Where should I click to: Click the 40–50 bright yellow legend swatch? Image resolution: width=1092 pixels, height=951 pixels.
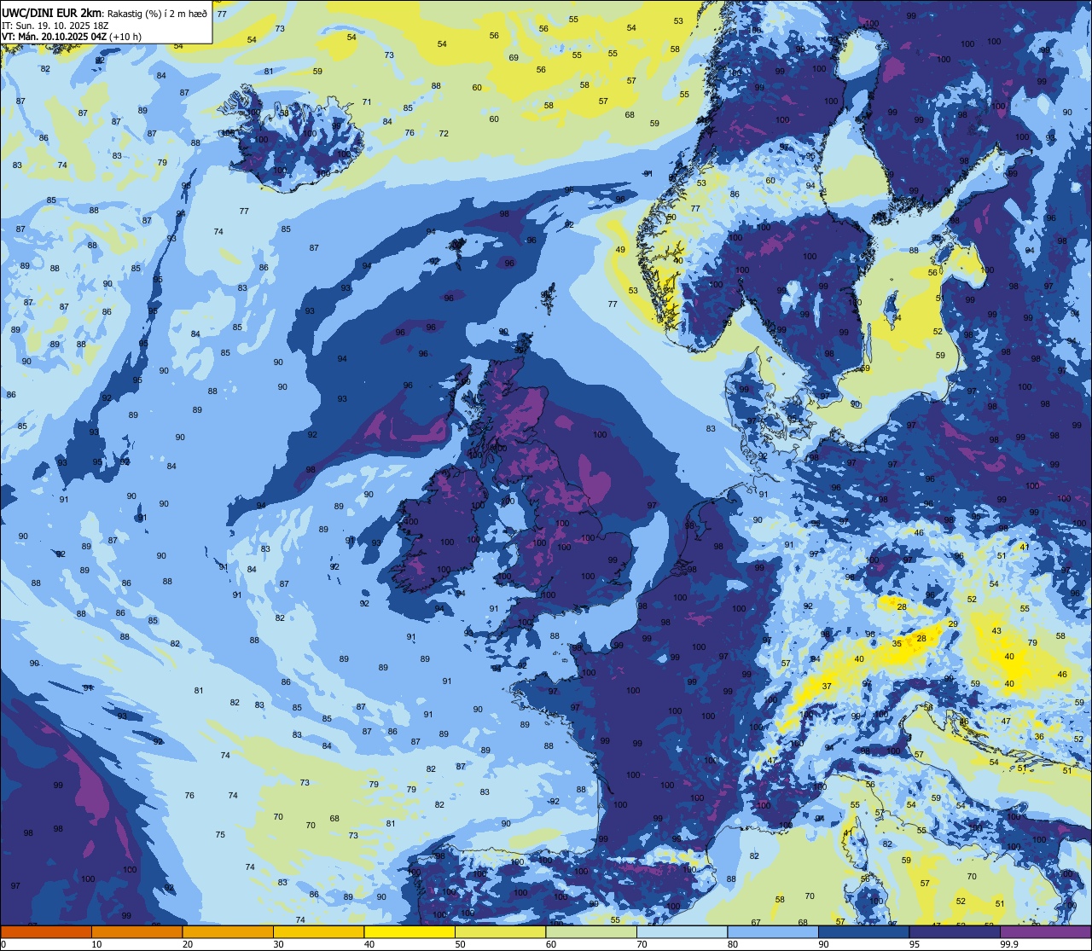coord(409,932)
